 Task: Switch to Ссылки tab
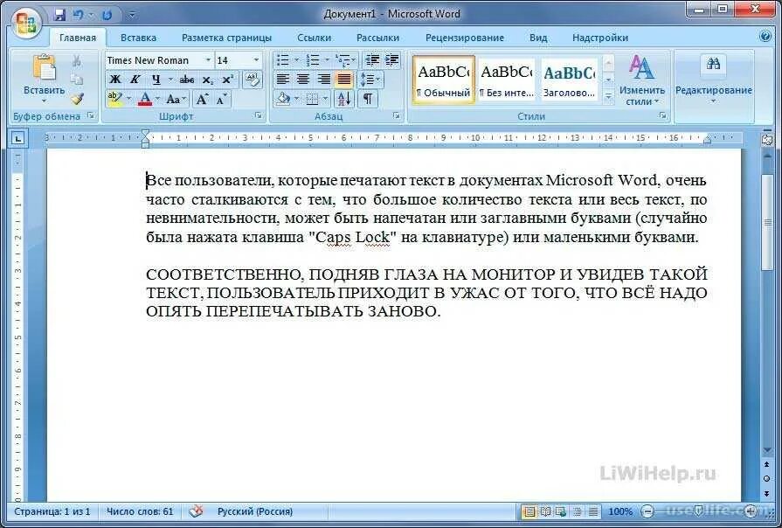[314, 38]
